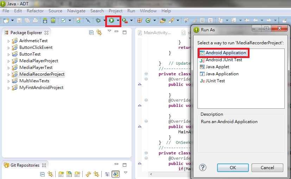Open the File menu
Image resolution: width=291 pixels, height=179 pixels.
[x=6, y=11]
